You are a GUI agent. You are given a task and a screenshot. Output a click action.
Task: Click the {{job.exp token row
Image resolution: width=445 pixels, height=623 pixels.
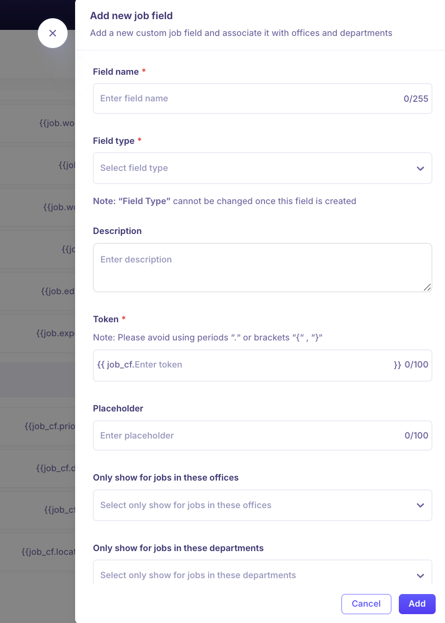click(x=55, y=333)
